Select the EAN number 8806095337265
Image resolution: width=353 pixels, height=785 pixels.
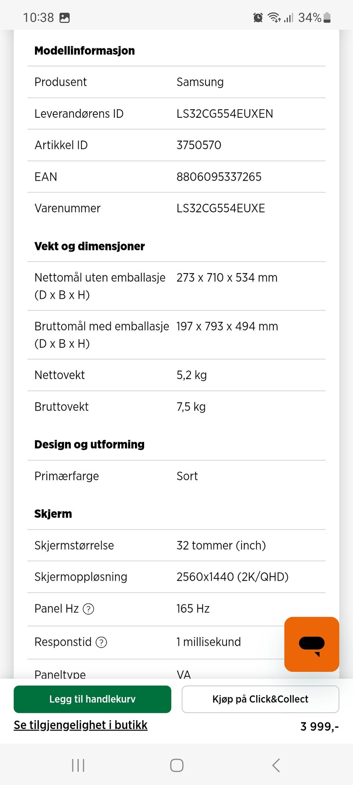(x=219, y=177)
